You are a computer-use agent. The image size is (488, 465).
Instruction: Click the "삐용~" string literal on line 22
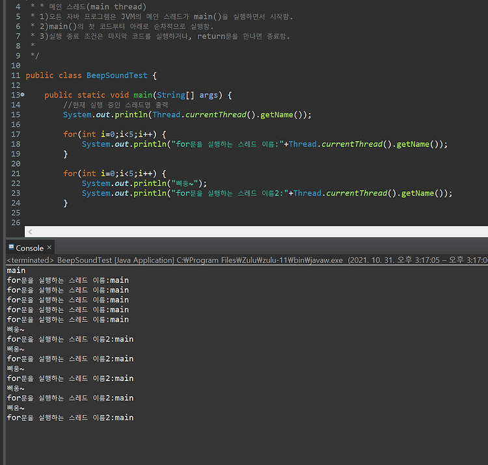pyautogui.click(x=185, y=183)
